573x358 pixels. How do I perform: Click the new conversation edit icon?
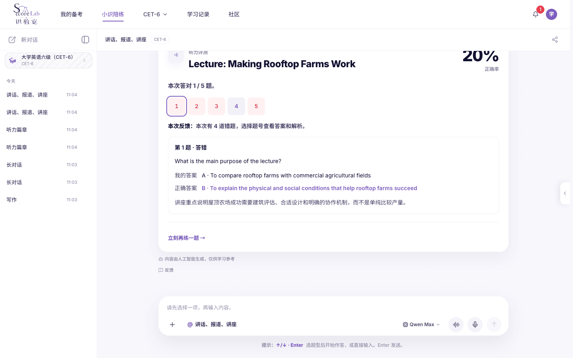pos(12,40)
